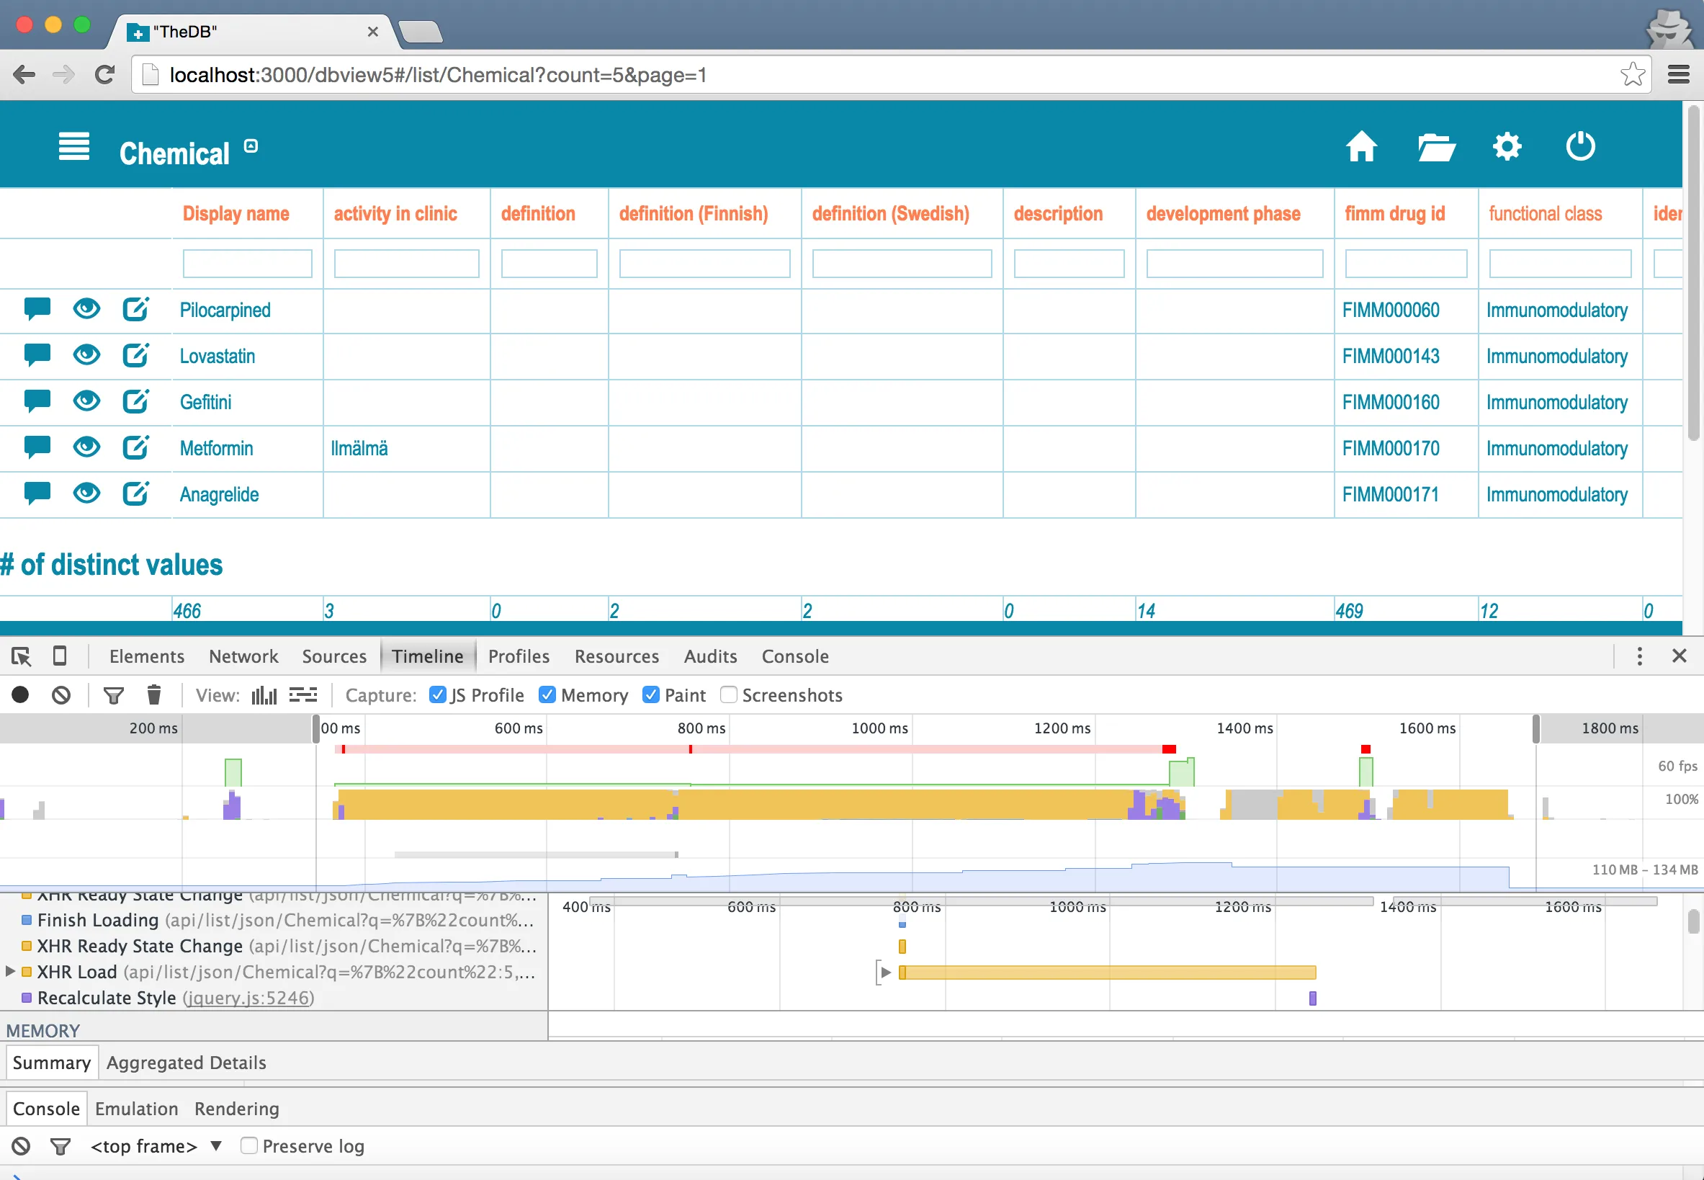Click the power logout icon
This screenshot has width=1704, height=1180.
[1580, 146]
